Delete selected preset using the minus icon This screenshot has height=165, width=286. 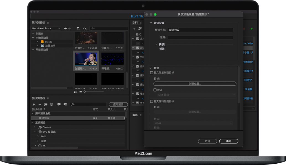point(40,104)
